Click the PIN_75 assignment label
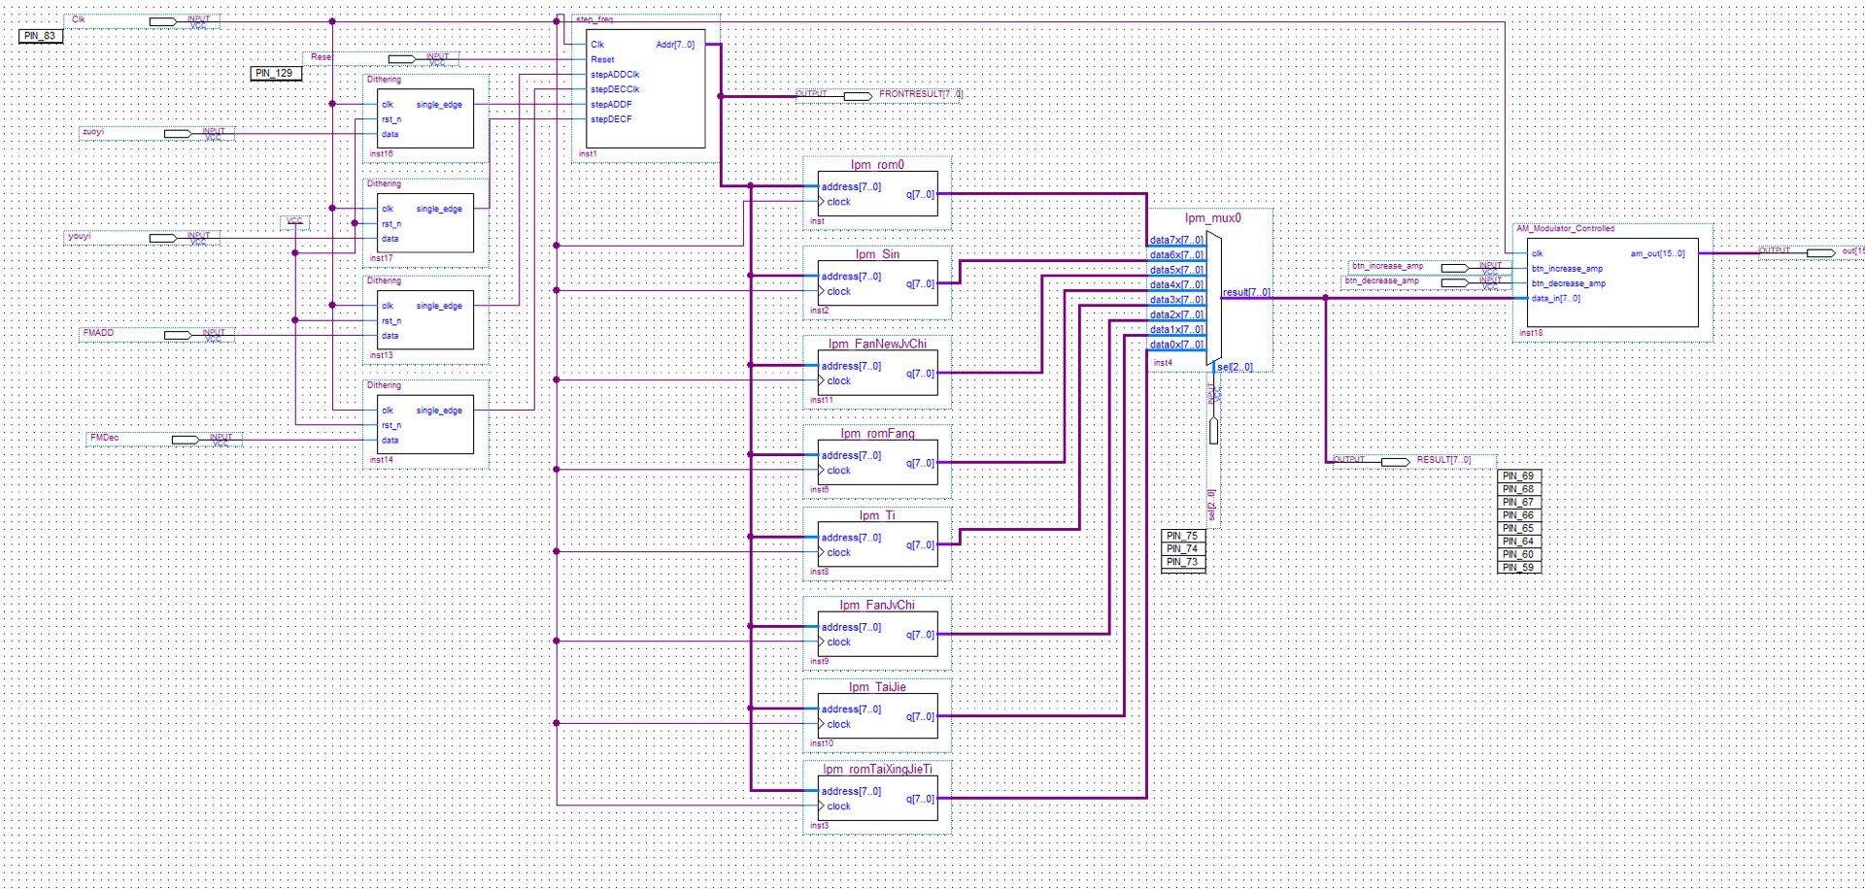Image resolution: width=1865 pixels, height=889 pixels. click(1183, 536)
